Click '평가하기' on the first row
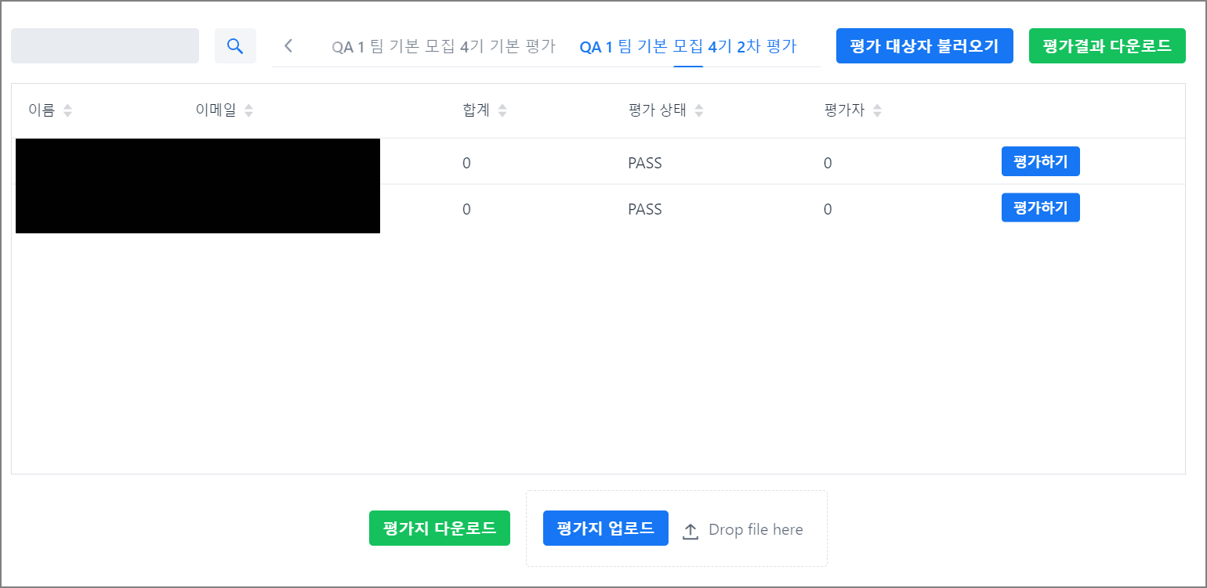The image size is (1207, 588). (x=1040, y=161)
